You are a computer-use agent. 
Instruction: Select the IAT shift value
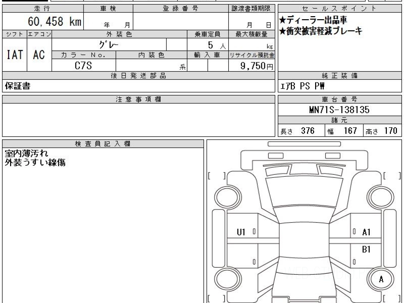coord(14,55)
